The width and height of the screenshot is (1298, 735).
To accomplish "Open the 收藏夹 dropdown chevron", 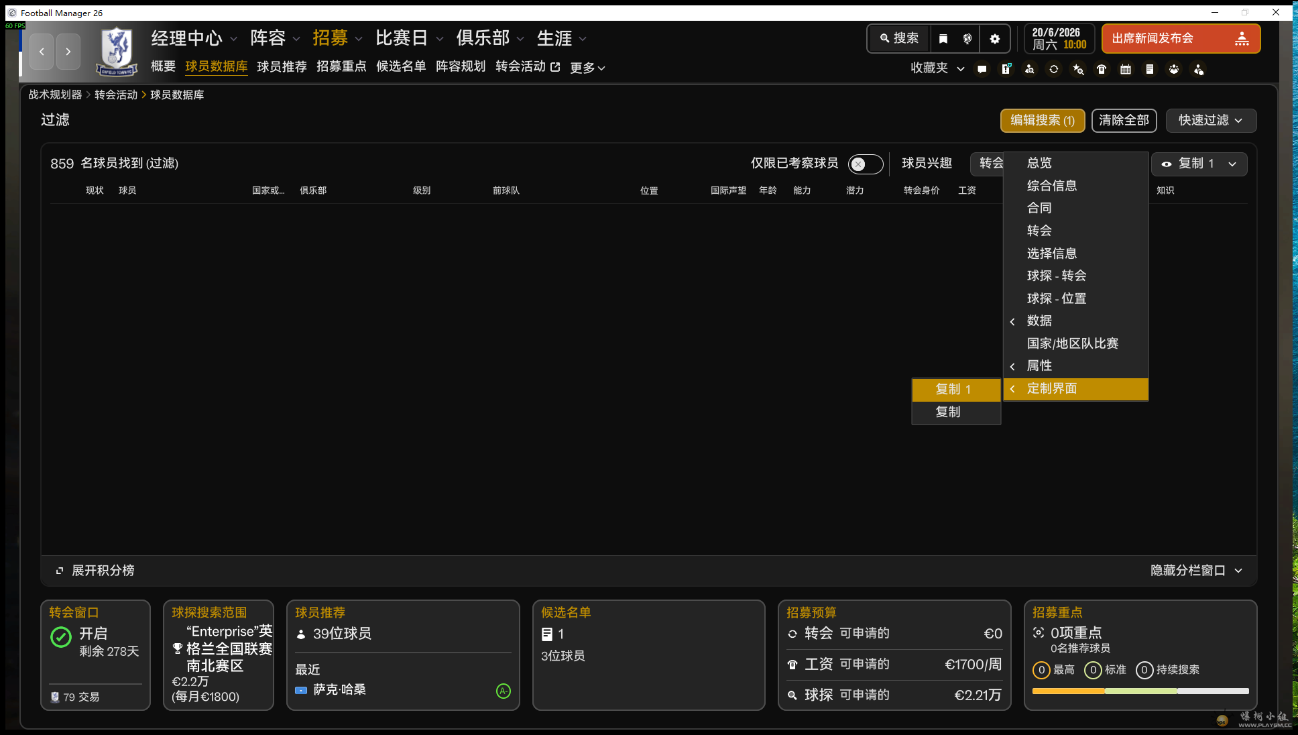I will 960,68.
